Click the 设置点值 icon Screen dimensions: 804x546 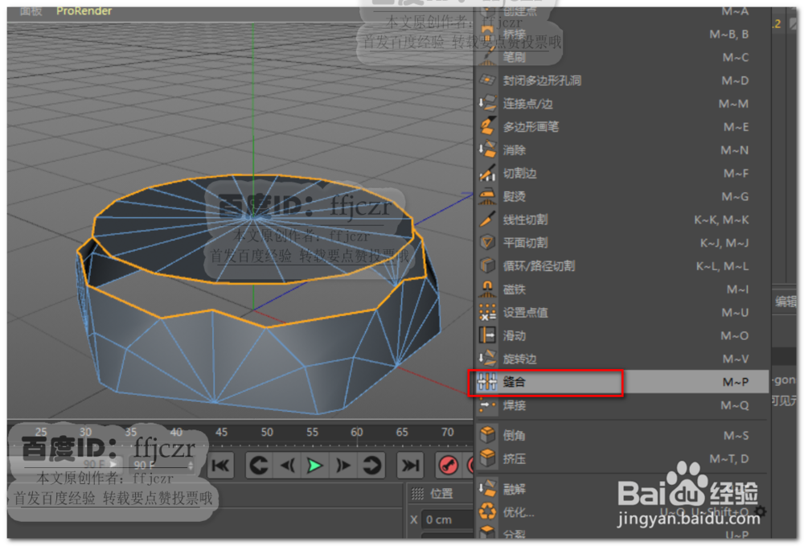click(x=487, y=312)
